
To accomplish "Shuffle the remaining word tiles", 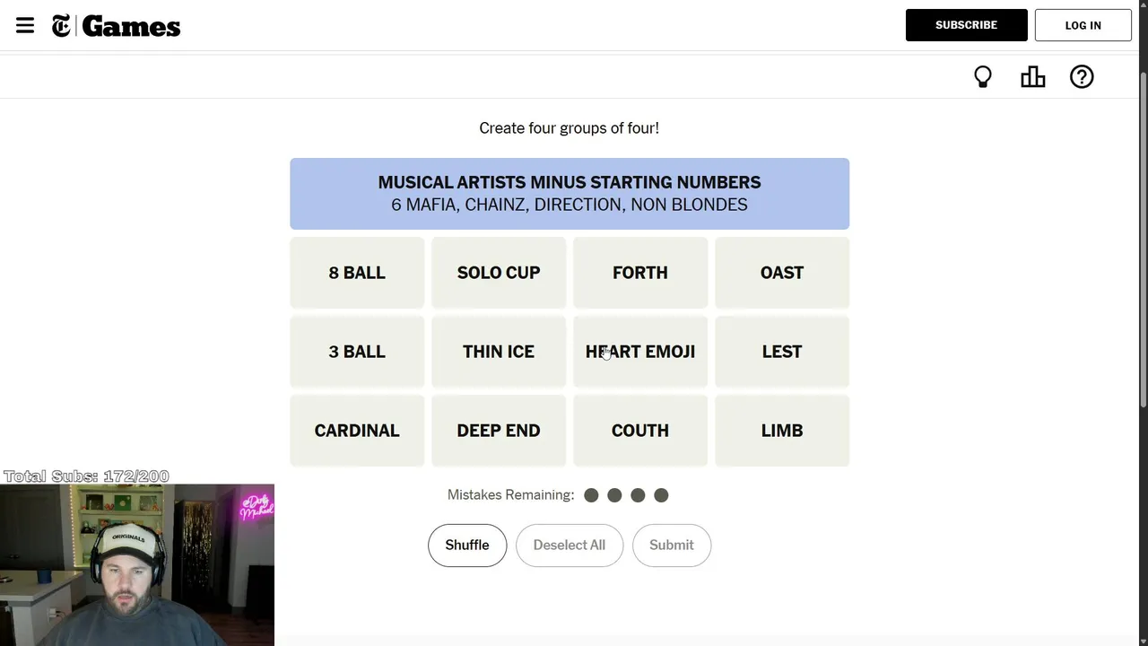I will coord(467,546).
